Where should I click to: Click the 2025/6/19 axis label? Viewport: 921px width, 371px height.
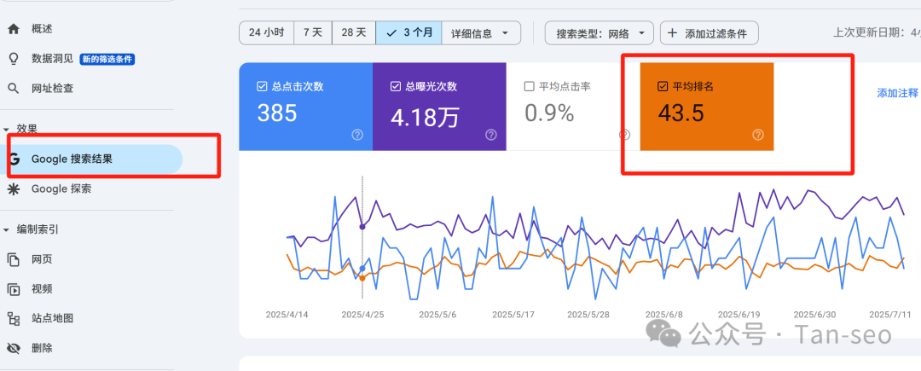739,314
